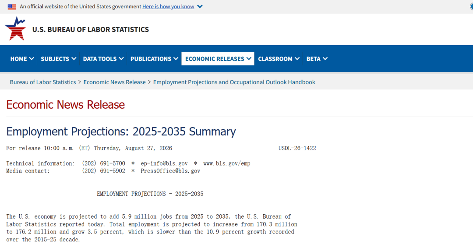
Task: Click the 'Economic News Release' heading
Action: (65, 105)
